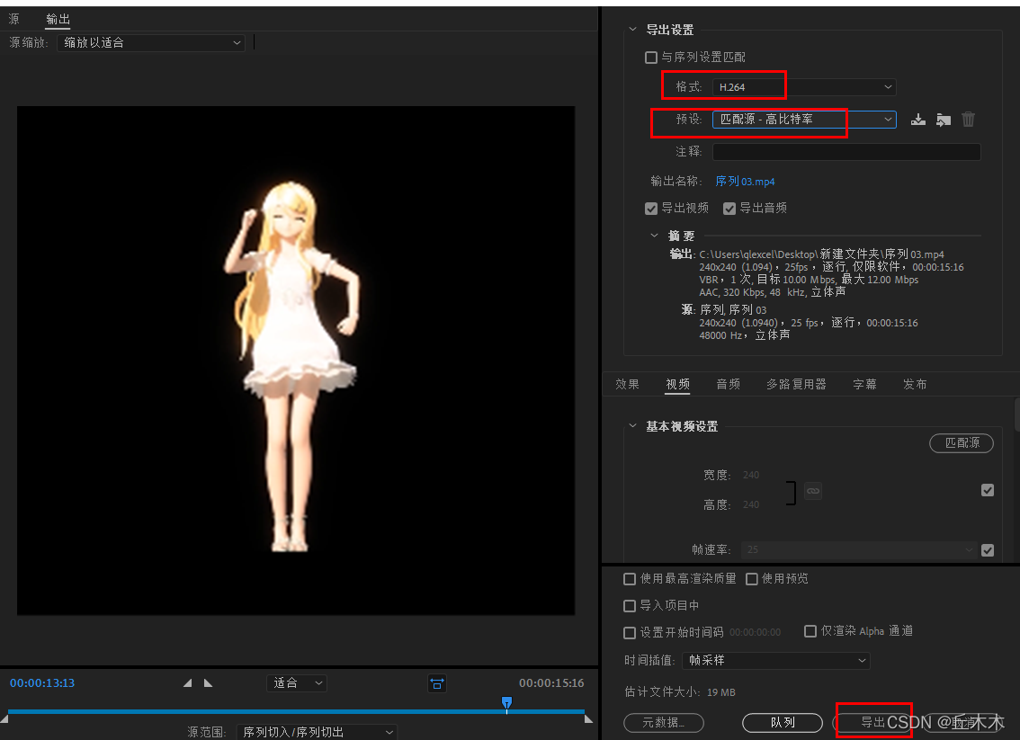The image size is (1020, 740).
Task: Click the set out point triangle icon
Action: (208, 682)
